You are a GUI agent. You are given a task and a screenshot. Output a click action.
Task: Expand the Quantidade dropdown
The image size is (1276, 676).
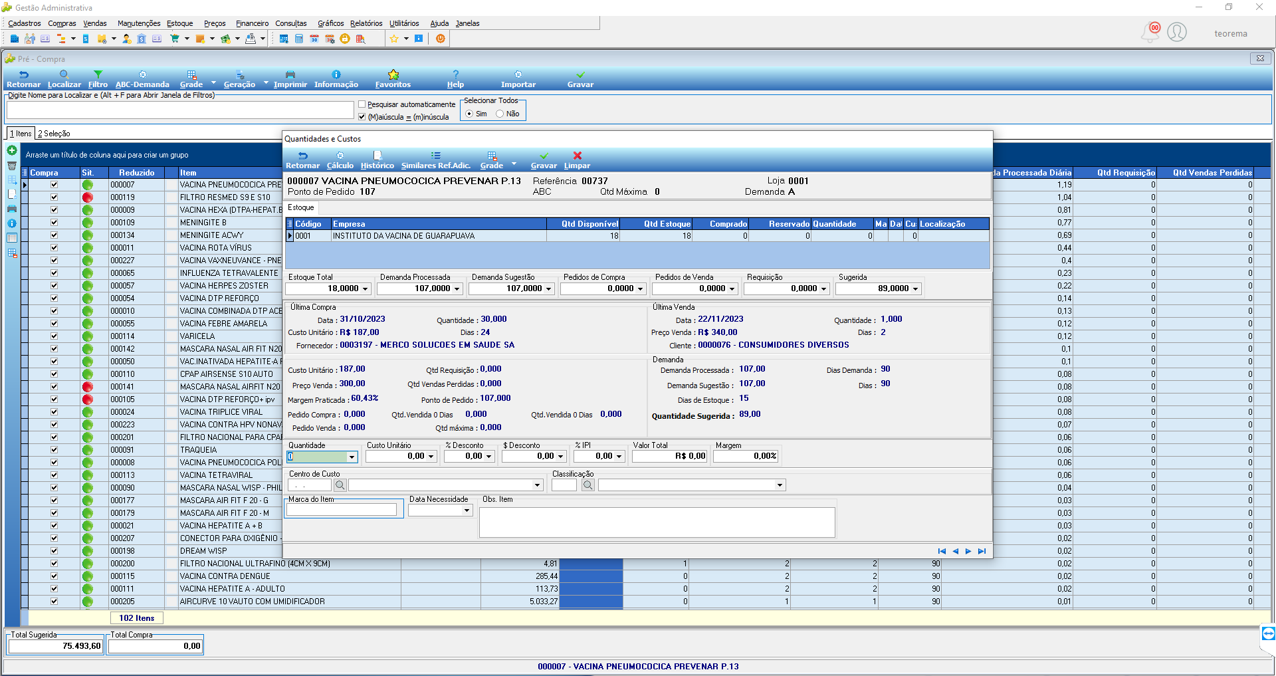(x=352, y=457)
